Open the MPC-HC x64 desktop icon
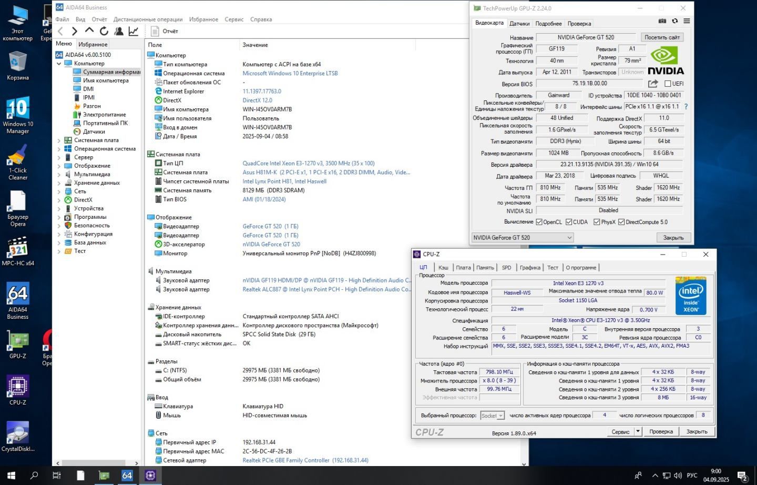This screenshot has width=757, height=485. pos(18,251)
